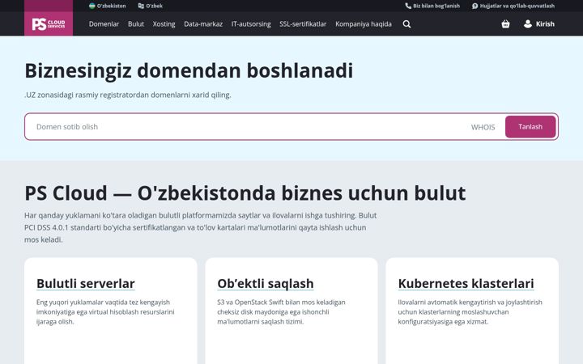The image size is (583, 364).
Task: Open the Bulutli serverlar card heading
Action: (86, 283)
